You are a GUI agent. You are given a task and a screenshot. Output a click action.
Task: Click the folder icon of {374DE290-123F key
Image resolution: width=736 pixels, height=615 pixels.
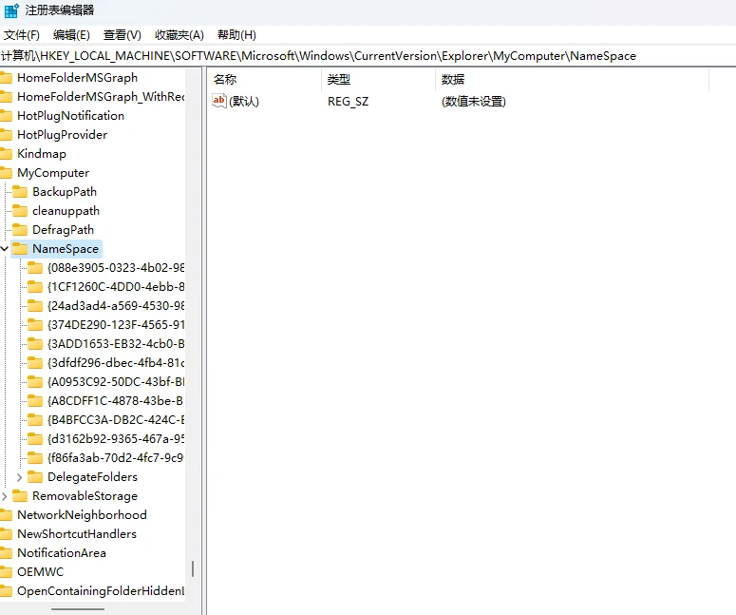(35, 325)
